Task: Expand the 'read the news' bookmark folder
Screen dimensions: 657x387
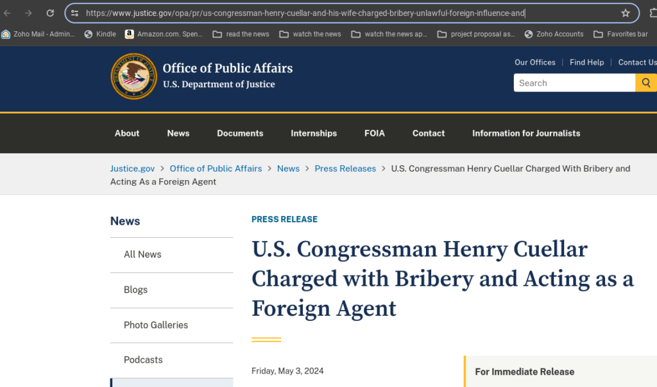Action: 241,34
